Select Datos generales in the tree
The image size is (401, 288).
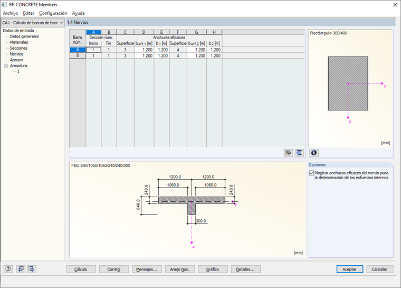pos(24,36)
